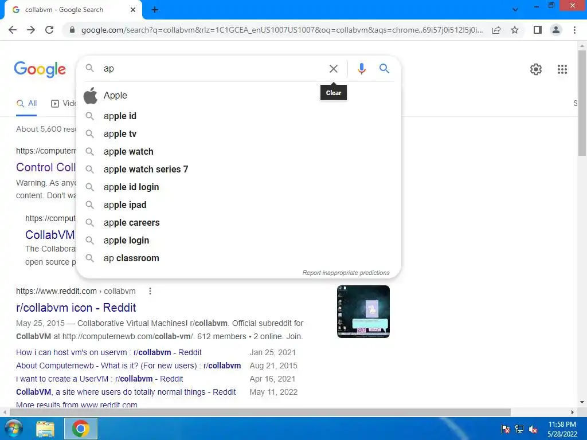
Task: Open the tab search chevron
Action: click(515, 10)
